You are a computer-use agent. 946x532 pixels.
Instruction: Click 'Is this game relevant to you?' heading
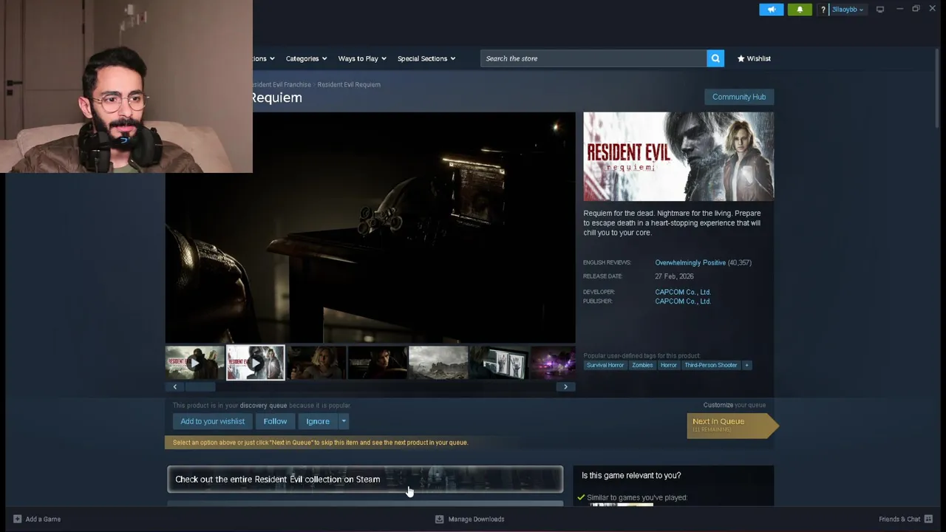click(x=631, y=475)
